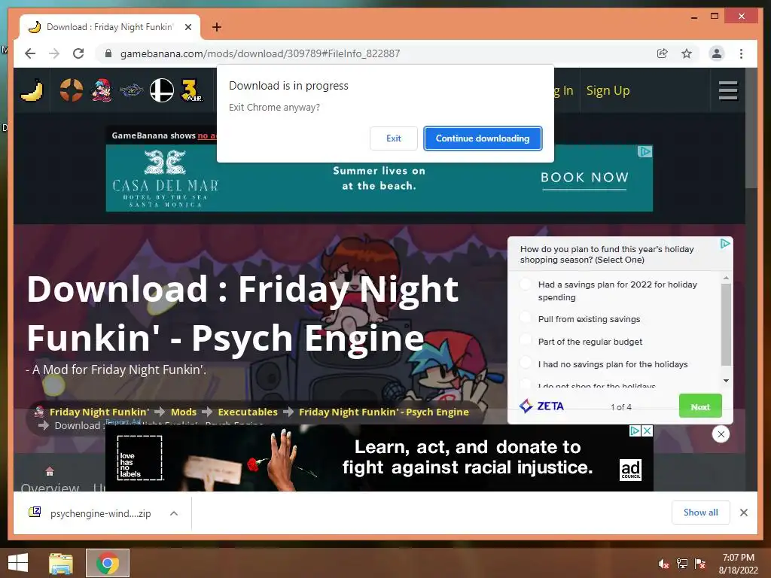Open the psychengine-wind....zip download item
Viewport: 771px width, 578px height.
(100, 513)
